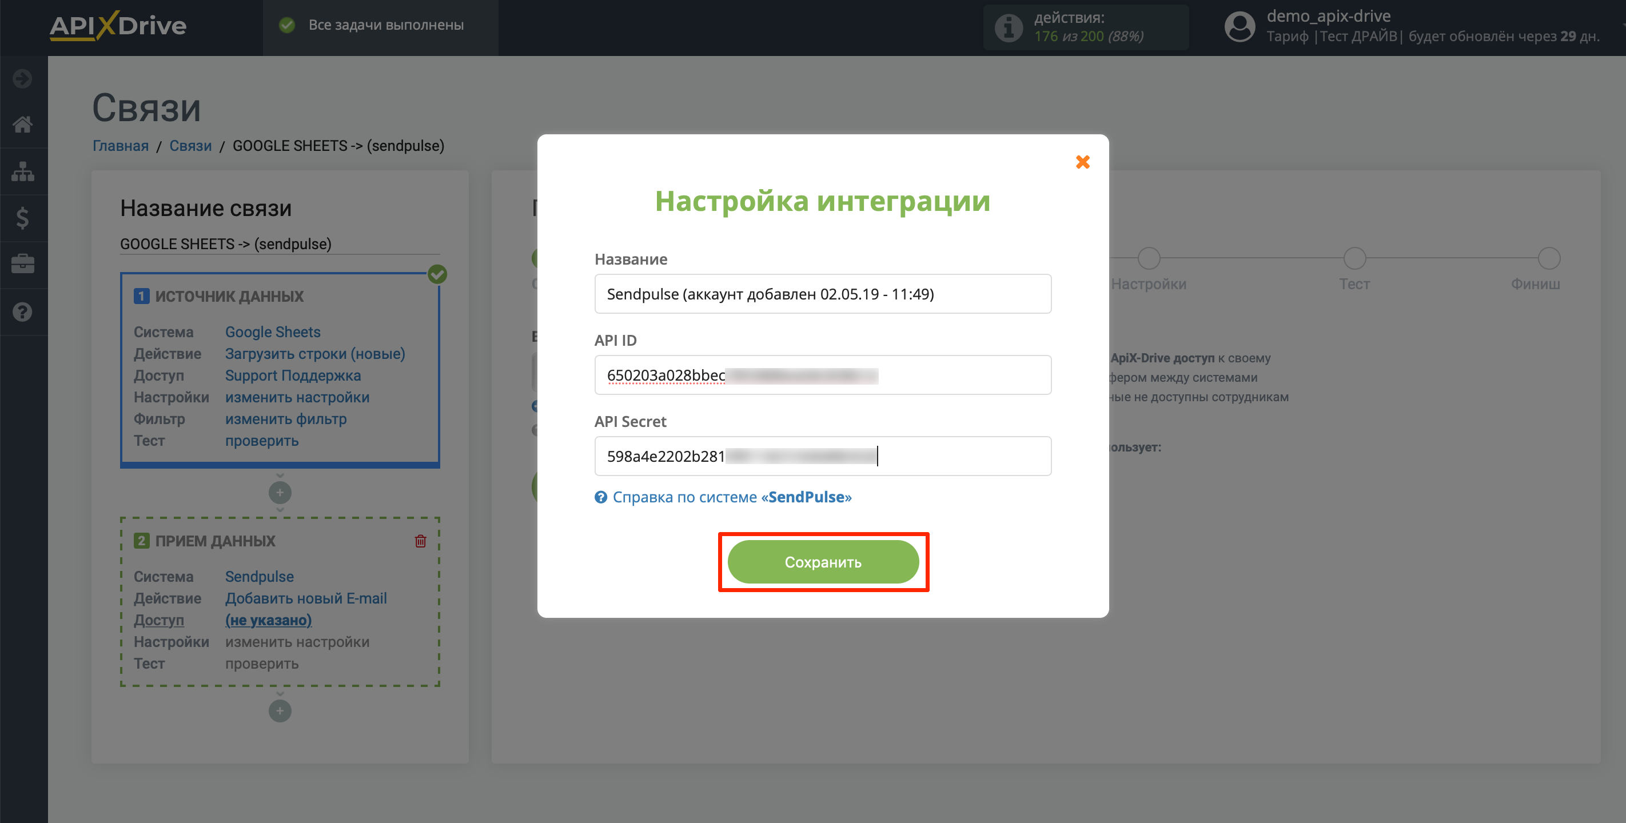Click the demo_apix-drive account name

tap(1328, 16)
